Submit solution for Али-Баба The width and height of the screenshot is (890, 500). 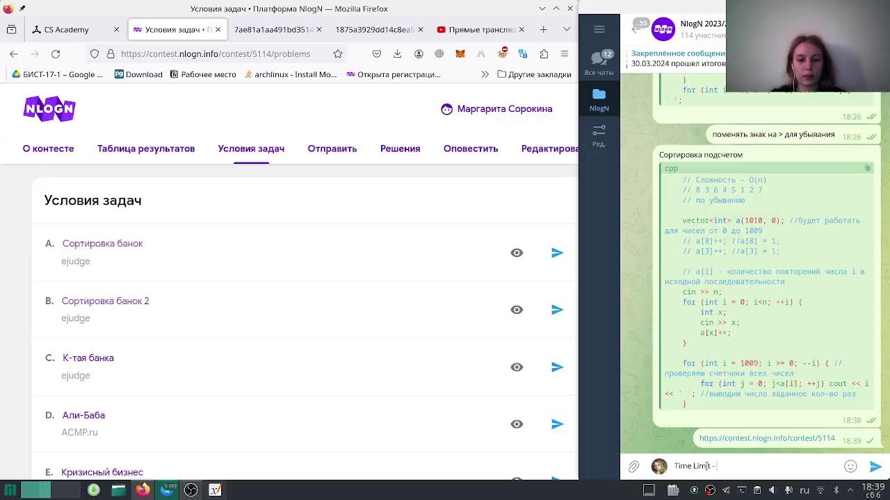coord(557,424)
